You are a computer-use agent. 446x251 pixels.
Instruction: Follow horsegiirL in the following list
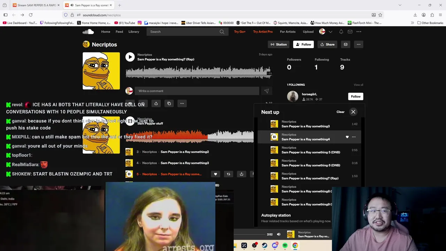click(x=356, y=97)
